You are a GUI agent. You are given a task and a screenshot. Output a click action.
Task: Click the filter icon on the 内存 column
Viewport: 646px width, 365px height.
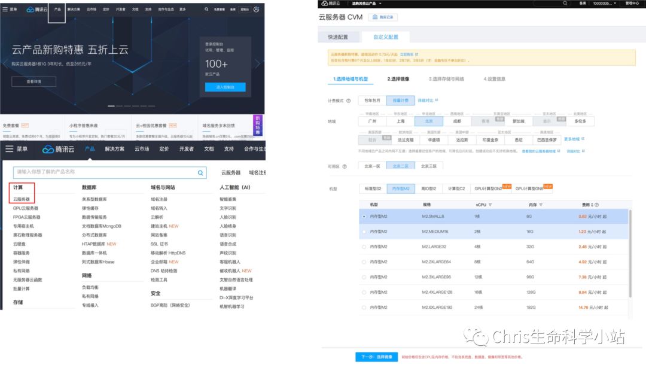click(541, 205)
